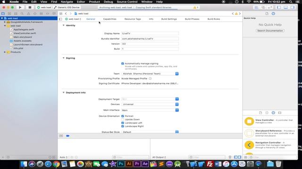Screen dimensions: 302x169
Task: Click the warning count in activity bar
Action: (196, 8)
